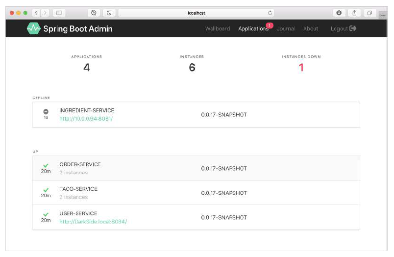Switch to the Journal tab
This screenshot has width=394, height=257.
tap(286, 28)
